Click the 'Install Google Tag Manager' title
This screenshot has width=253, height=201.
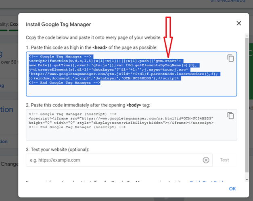[59, 25]
